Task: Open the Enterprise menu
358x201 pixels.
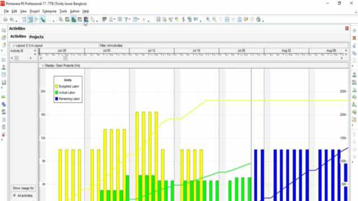Action: pyautogui.click(x=49, y=11)
